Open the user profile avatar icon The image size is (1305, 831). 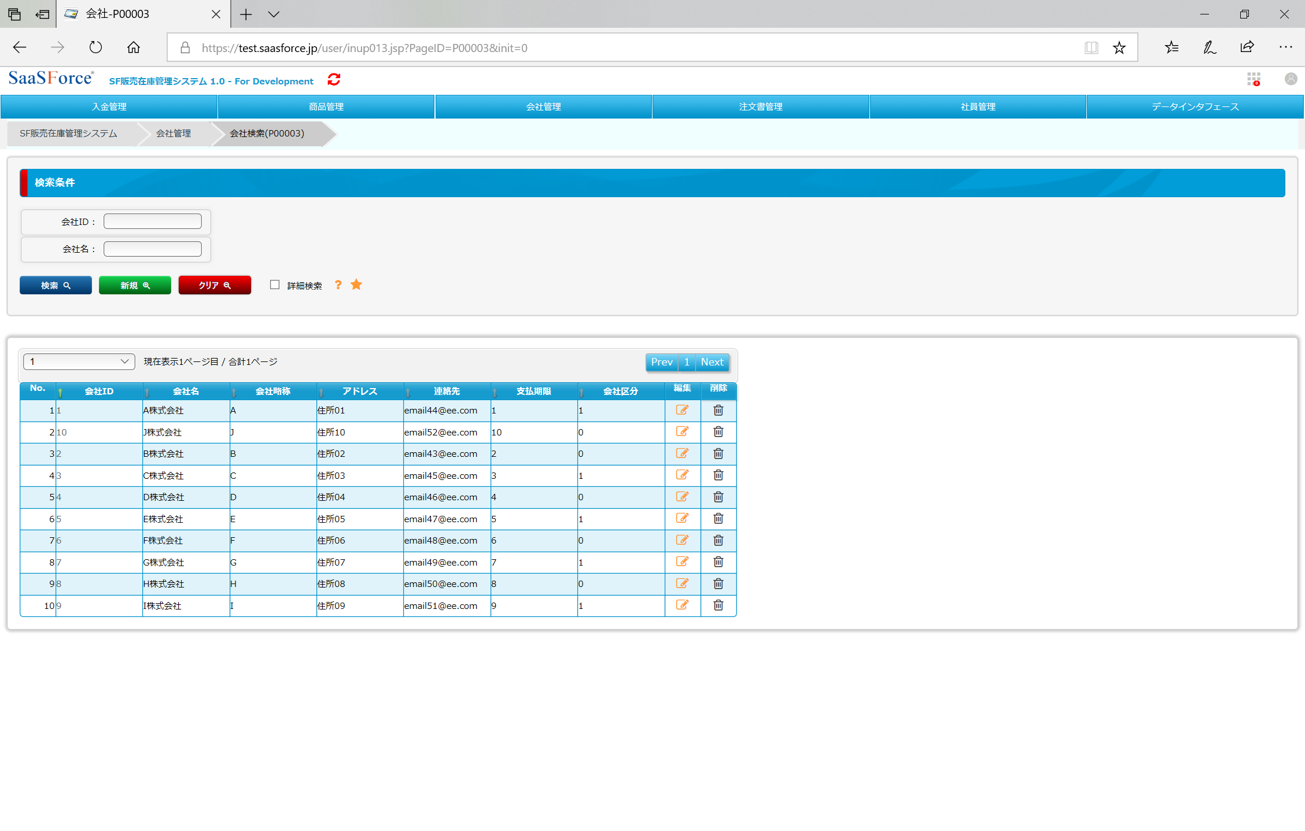pos(1291,79)
